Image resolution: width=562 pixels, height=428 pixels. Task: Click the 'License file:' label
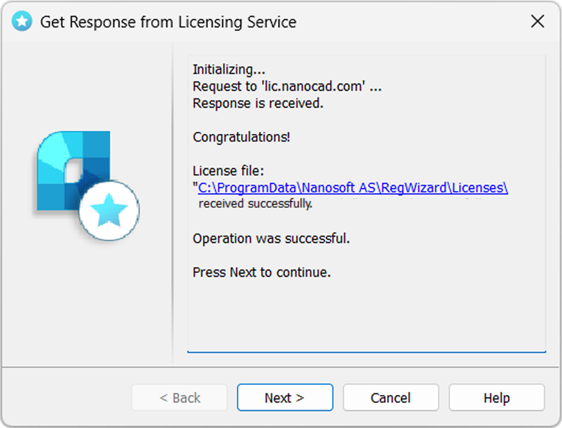[228, 171]
